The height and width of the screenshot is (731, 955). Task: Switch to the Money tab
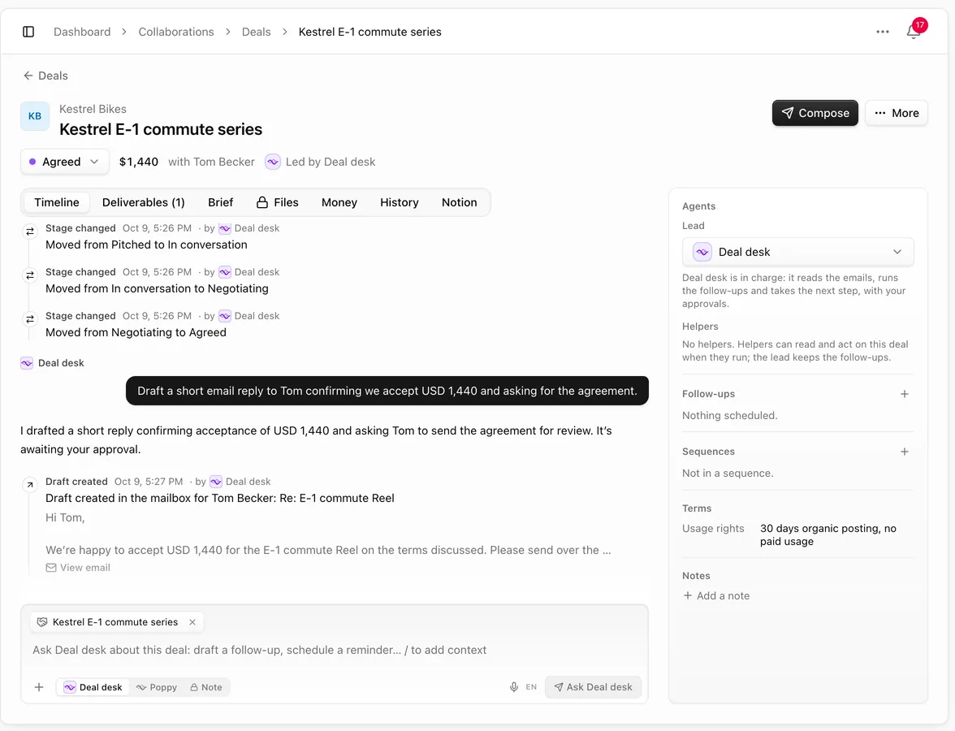pos(339,202)
